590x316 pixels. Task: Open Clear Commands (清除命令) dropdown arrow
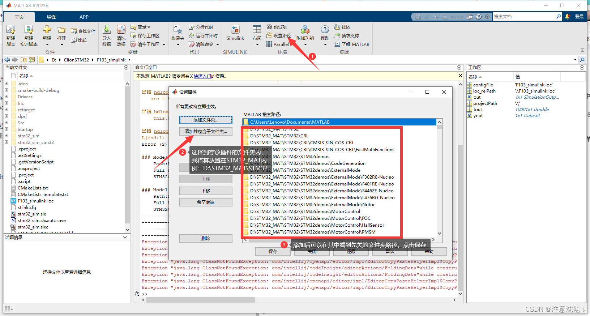coord(218,44)
